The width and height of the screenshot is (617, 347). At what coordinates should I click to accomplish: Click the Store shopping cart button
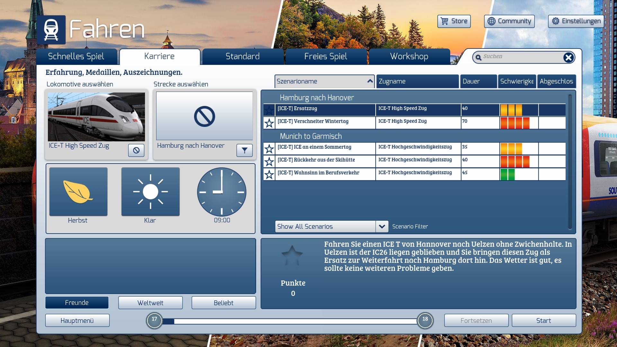[454, 21]
